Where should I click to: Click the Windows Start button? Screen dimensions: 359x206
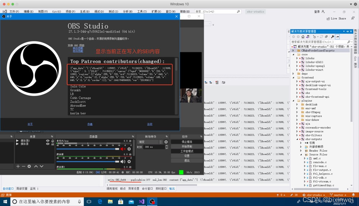(5, 202)
